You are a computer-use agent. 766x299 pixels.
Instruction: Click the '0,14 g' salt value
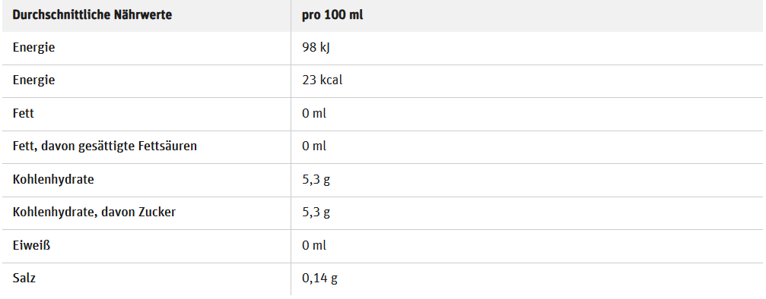pyautogui.click(x=320, y=279)
